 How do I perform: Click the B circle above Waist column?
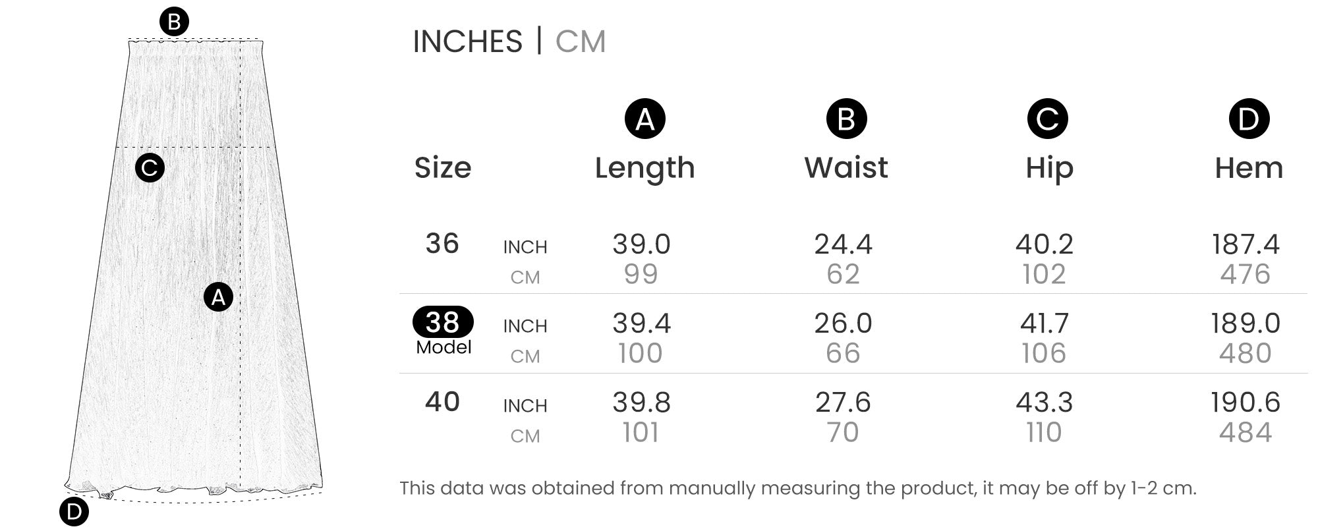click(846, 119)
